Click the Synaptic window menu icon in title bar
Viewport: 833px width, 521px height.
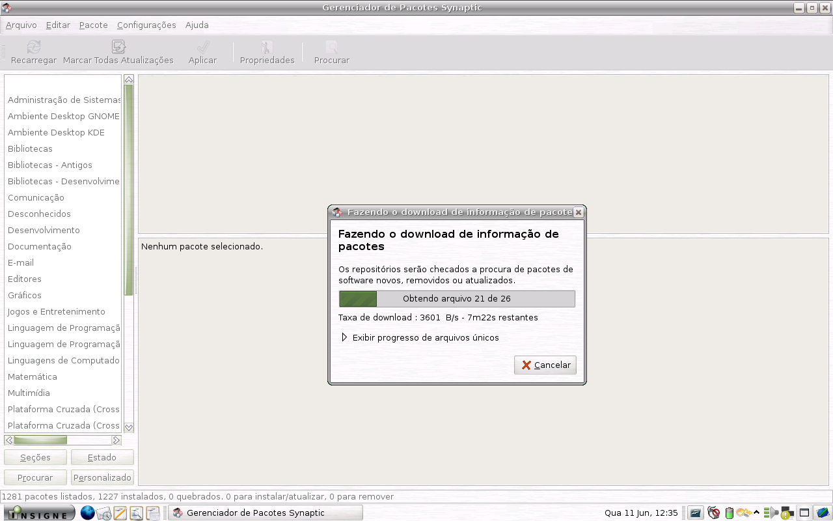7,8
